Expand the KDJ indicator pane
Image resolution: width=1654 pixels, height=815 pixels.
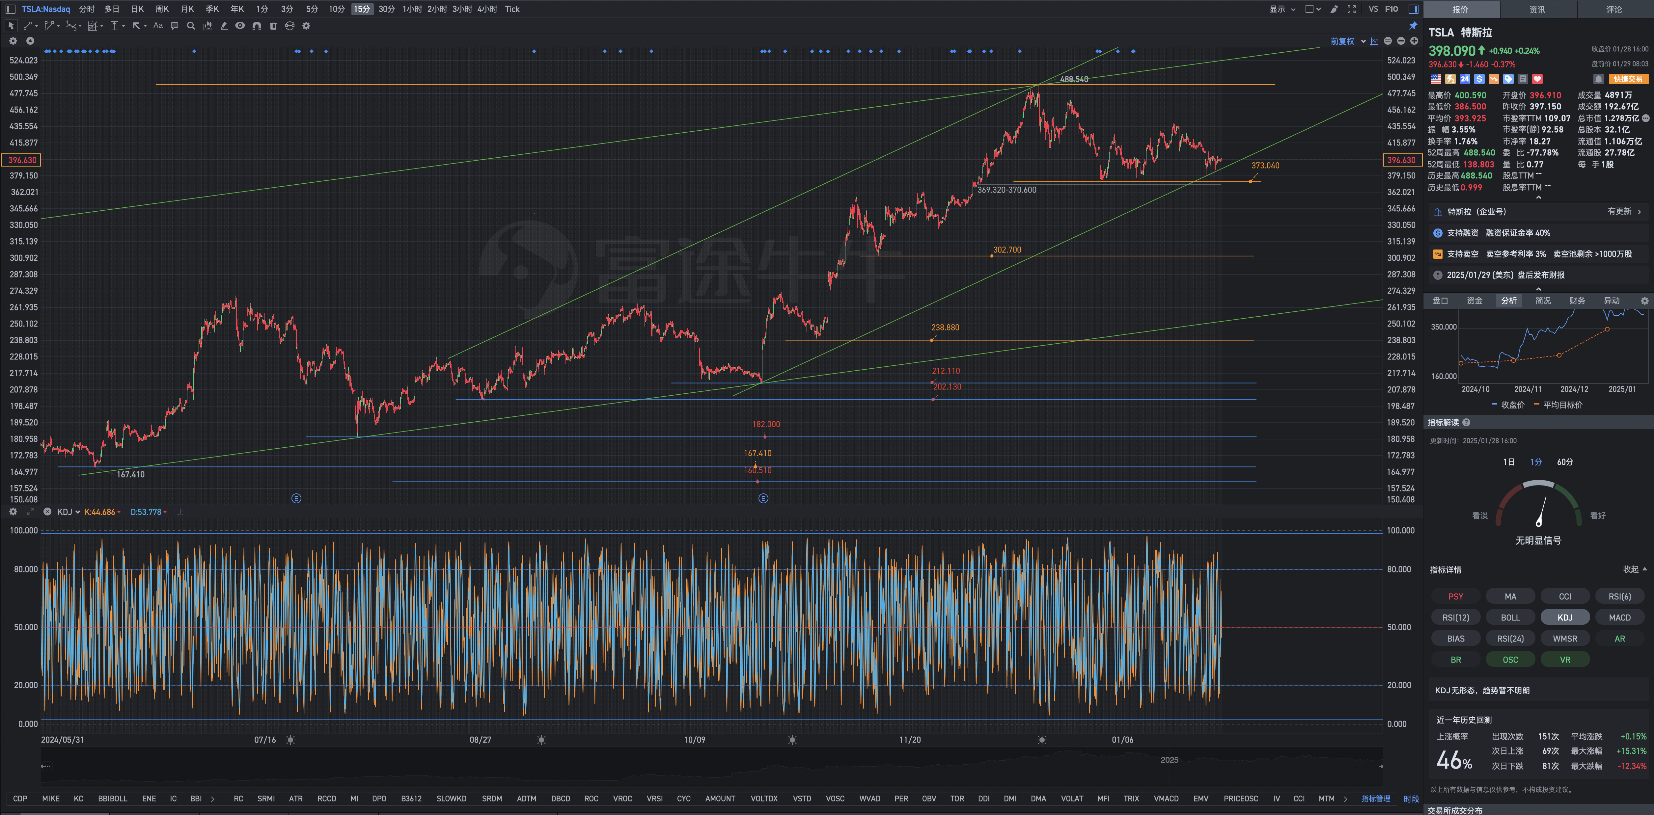coord(30,512)
